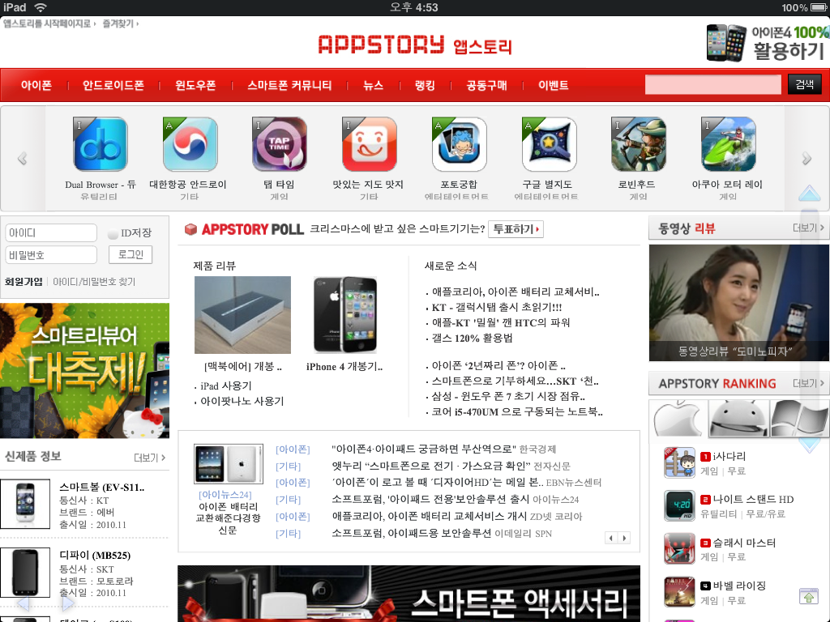Screen dimensions: 830x622
Task: Open the 맛있는 지도 맛지 app icon
Action: [x=370, y=144]
